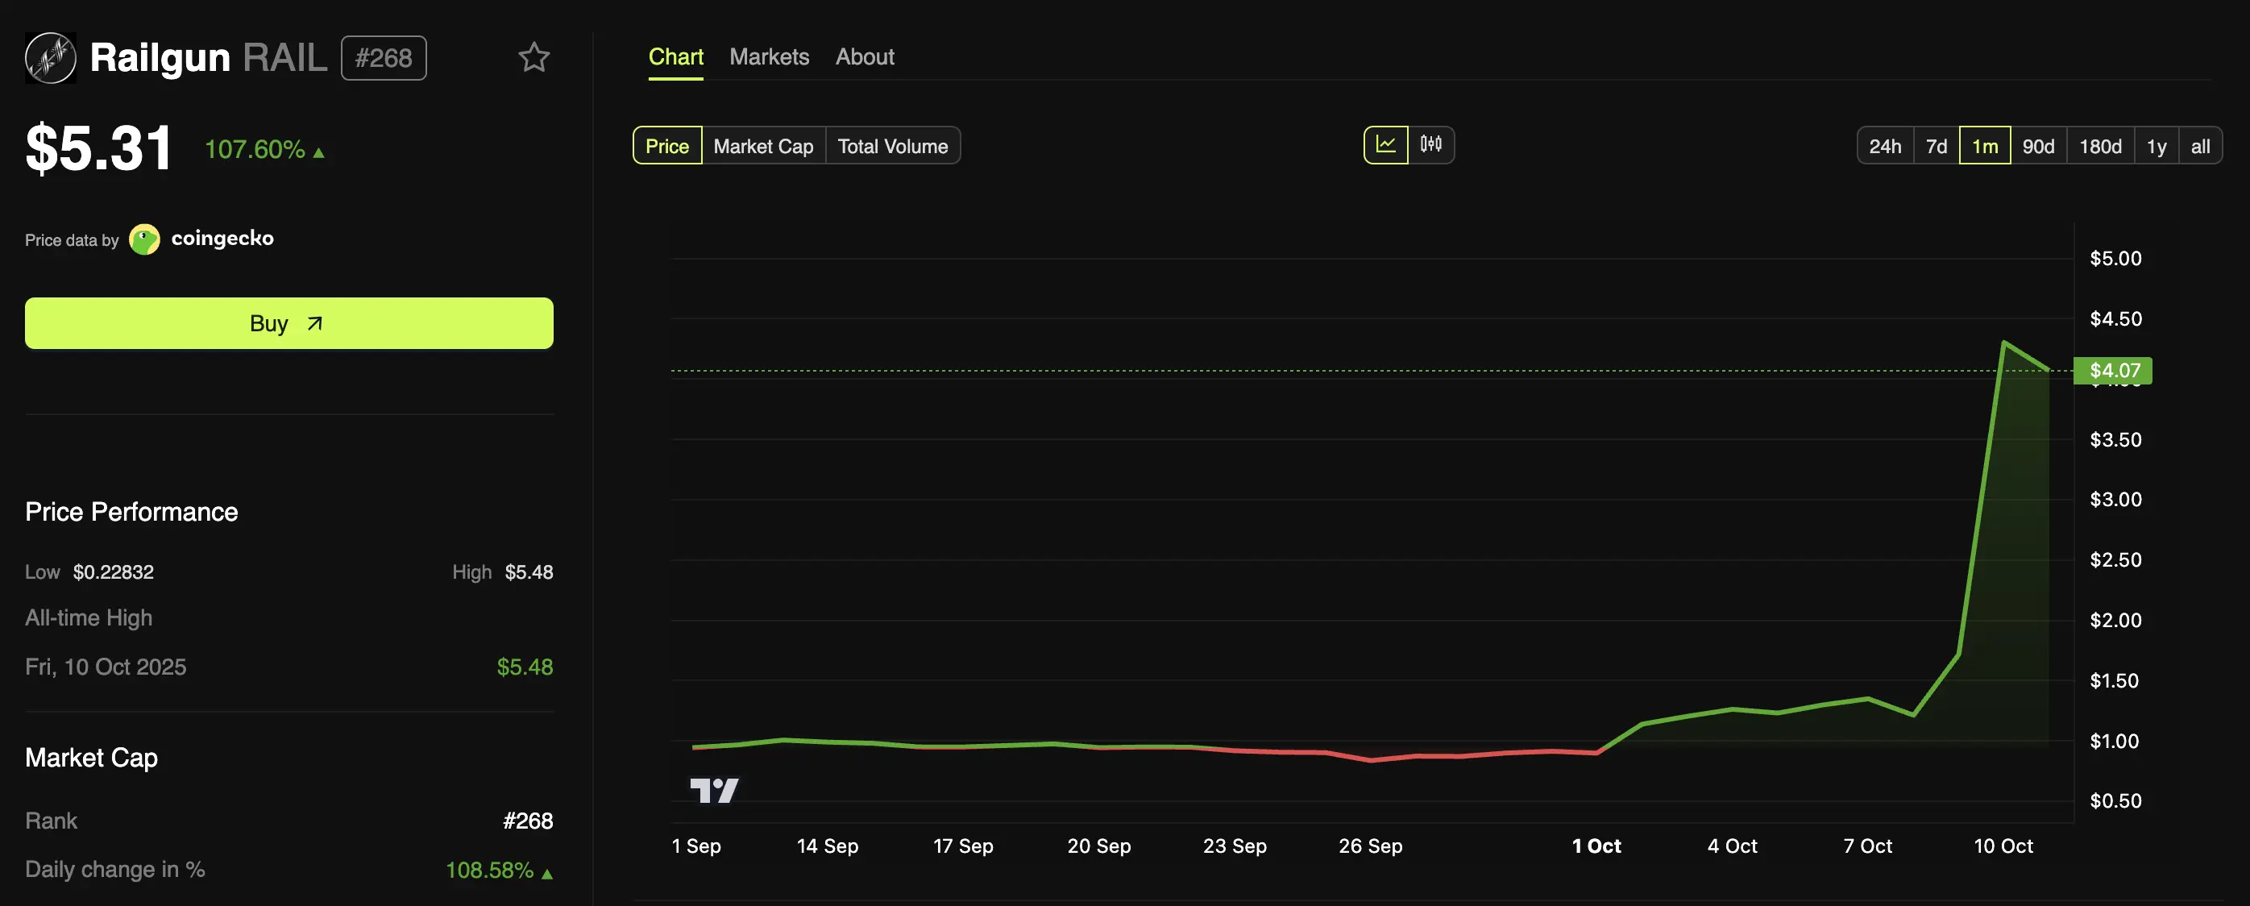2250x906 pixels.
Task: Set chart range to 1y
Action: coord(2156,146)
